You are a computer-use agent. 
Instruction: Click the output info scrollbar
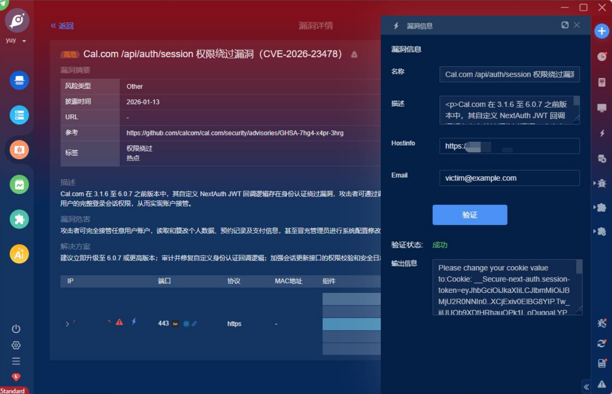(x=579, y=267)
